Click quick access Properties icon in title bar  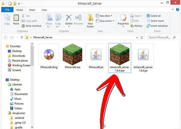pyautogui.click(x=10, y=4)
